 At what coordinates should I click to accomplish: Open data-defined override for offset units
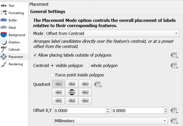pyautogui.click(x=174, y=121)
